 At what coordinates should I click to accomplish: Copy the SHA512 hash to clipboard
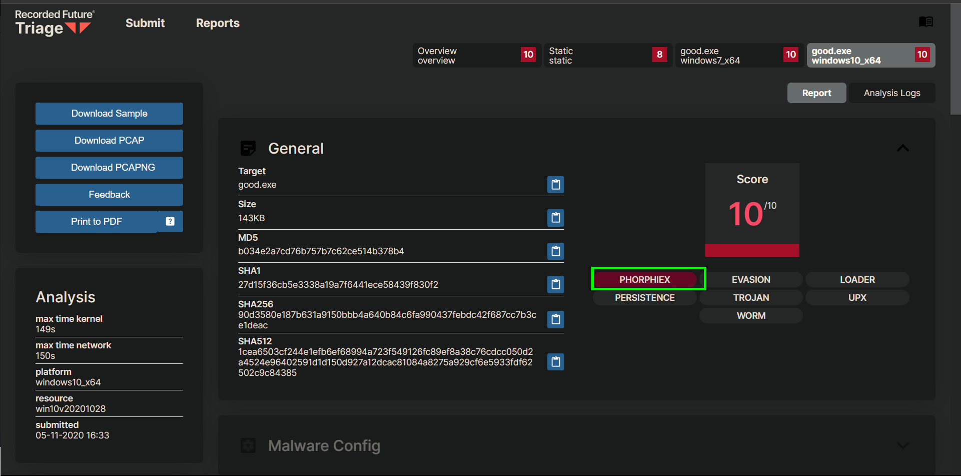[555, 361]
